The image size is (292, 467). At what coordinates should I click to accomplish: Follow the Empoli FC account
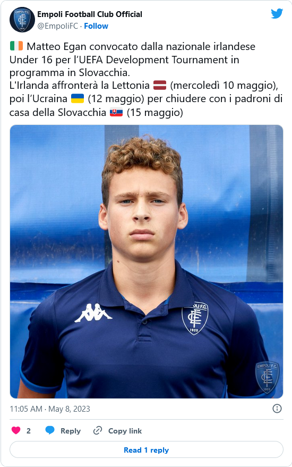point(96,26)
